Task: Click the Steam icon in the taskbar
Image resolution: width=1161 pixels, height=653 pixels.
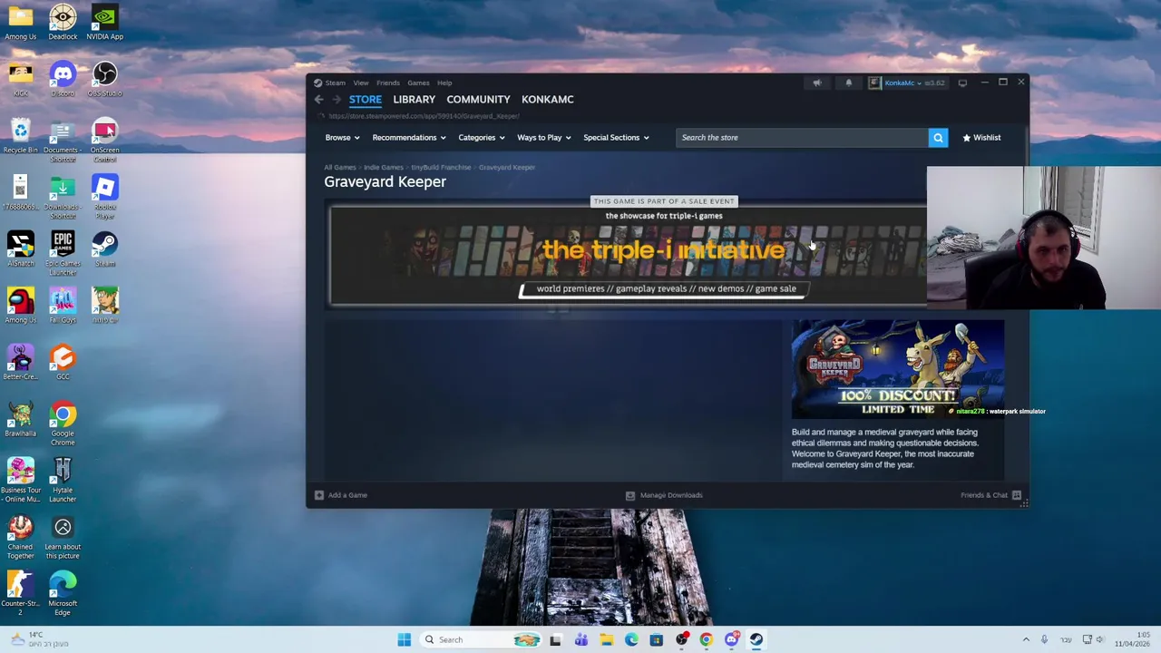Action: point(756,639)
